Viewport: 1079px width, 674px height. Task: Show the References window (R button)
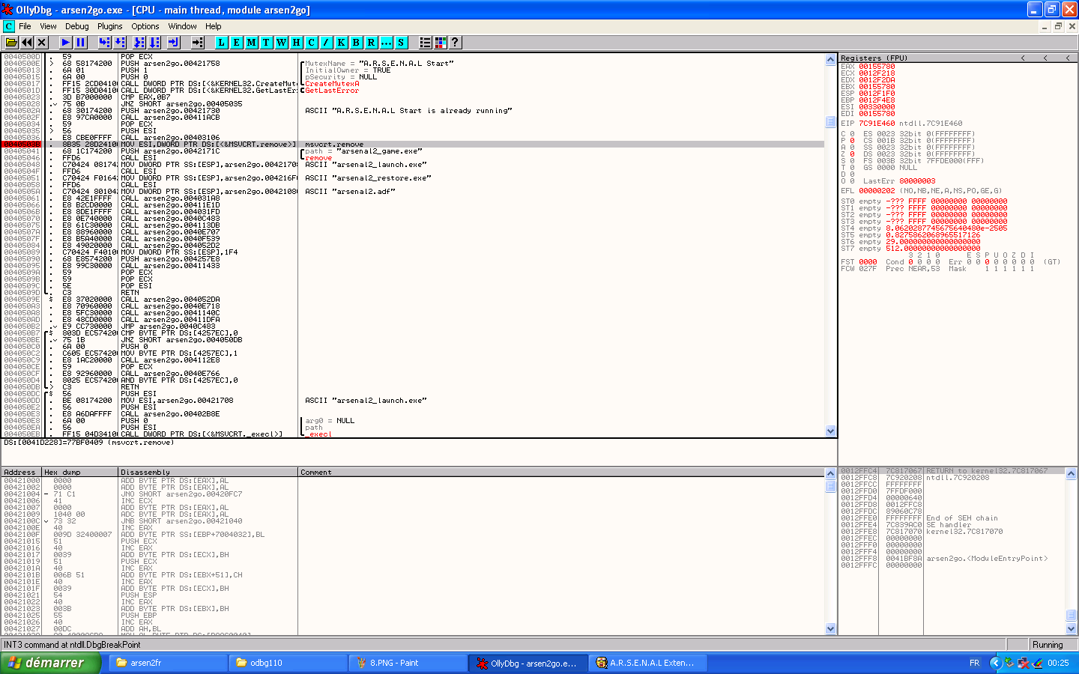(x=372, y=43)
